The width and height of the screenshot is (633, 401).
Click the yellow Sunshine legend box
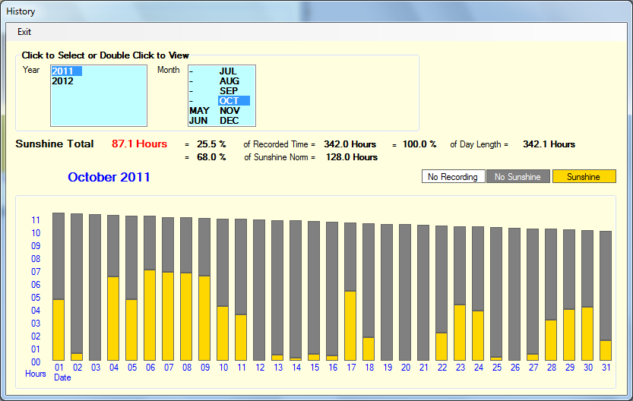(x=584, y=177)
